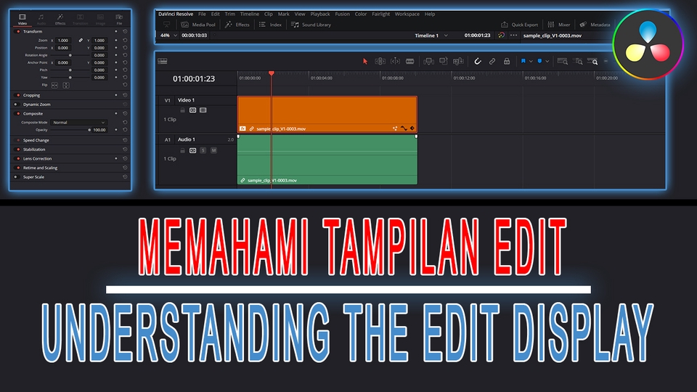
Task: Click the fx badge on the video clip
Action: pos(242,128)
